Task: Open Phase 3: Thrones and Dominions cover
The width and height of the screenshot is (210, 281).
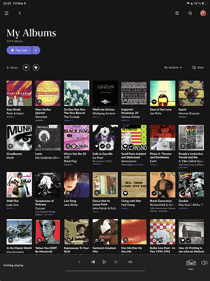Action: (x=162, y=138)
